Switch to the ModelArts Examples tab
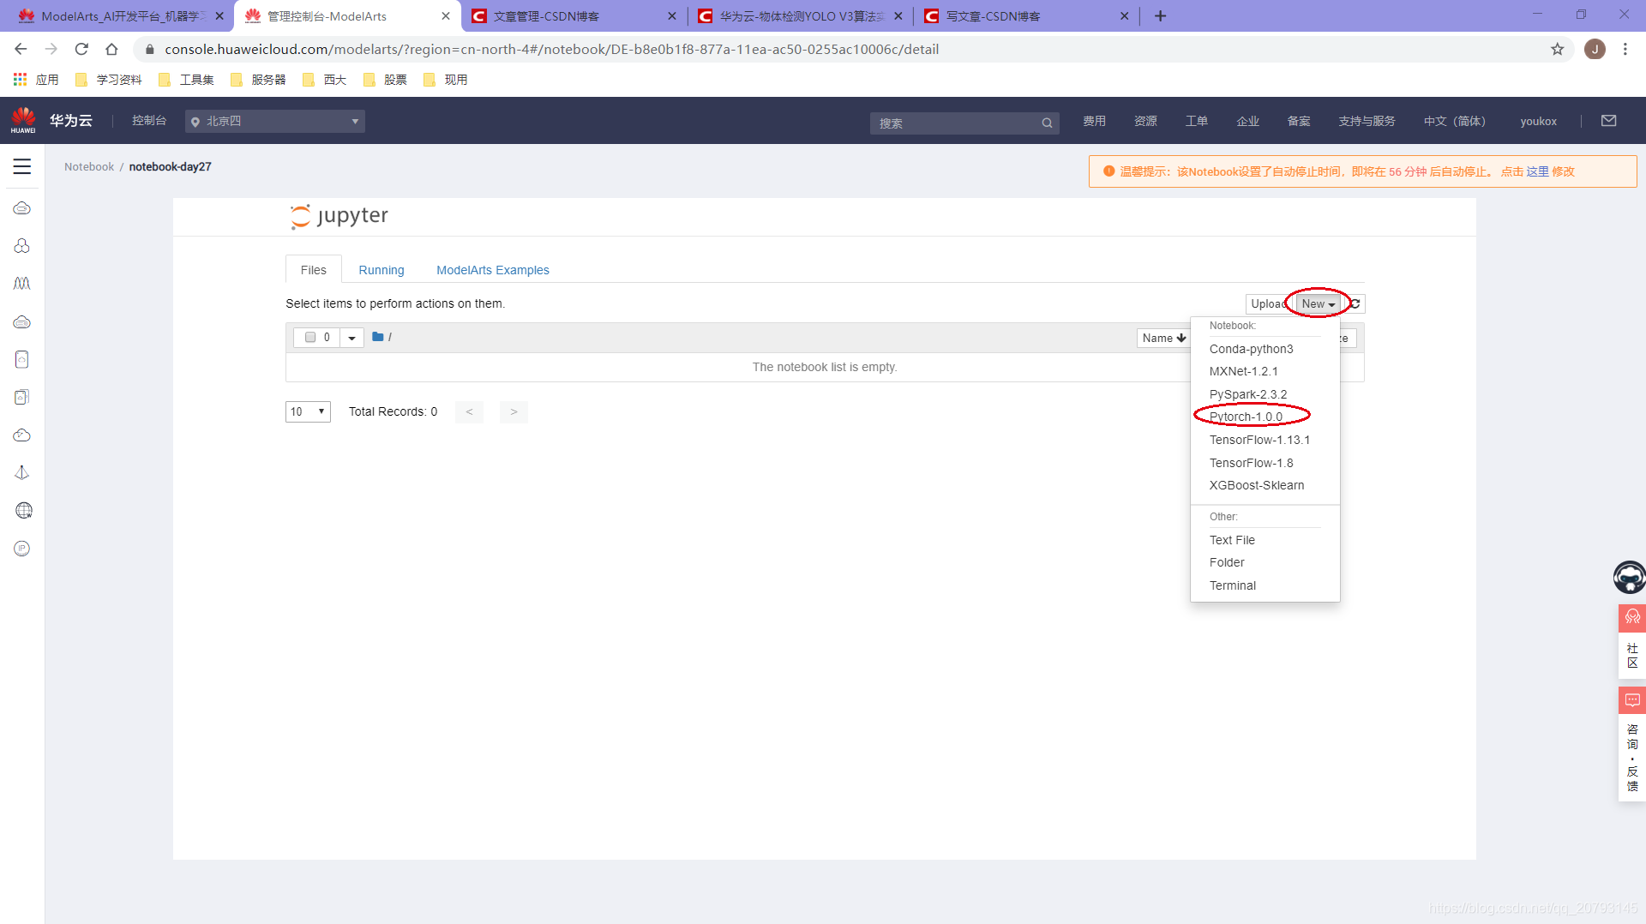 click(x=492, y=270)
